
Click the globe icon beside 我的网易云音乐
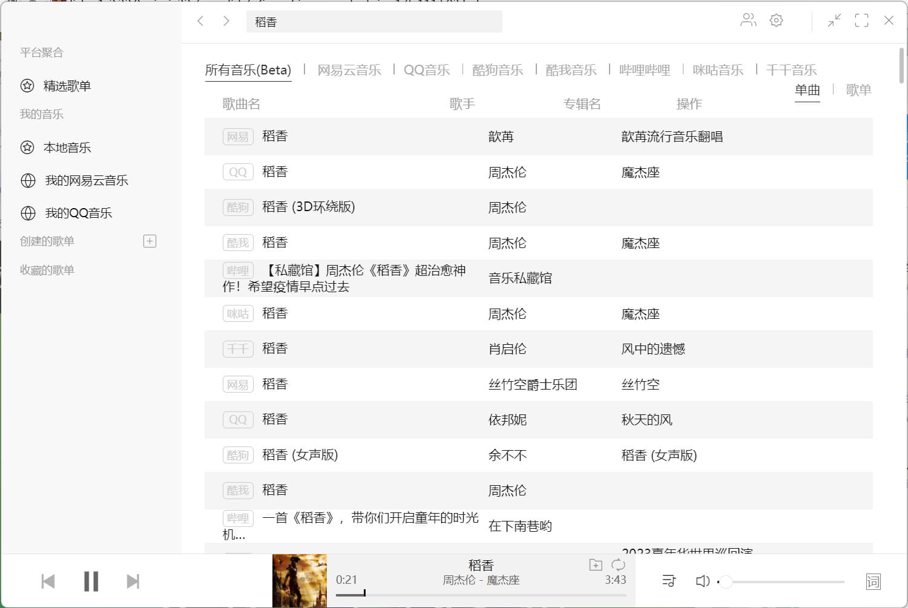[28, 180]
